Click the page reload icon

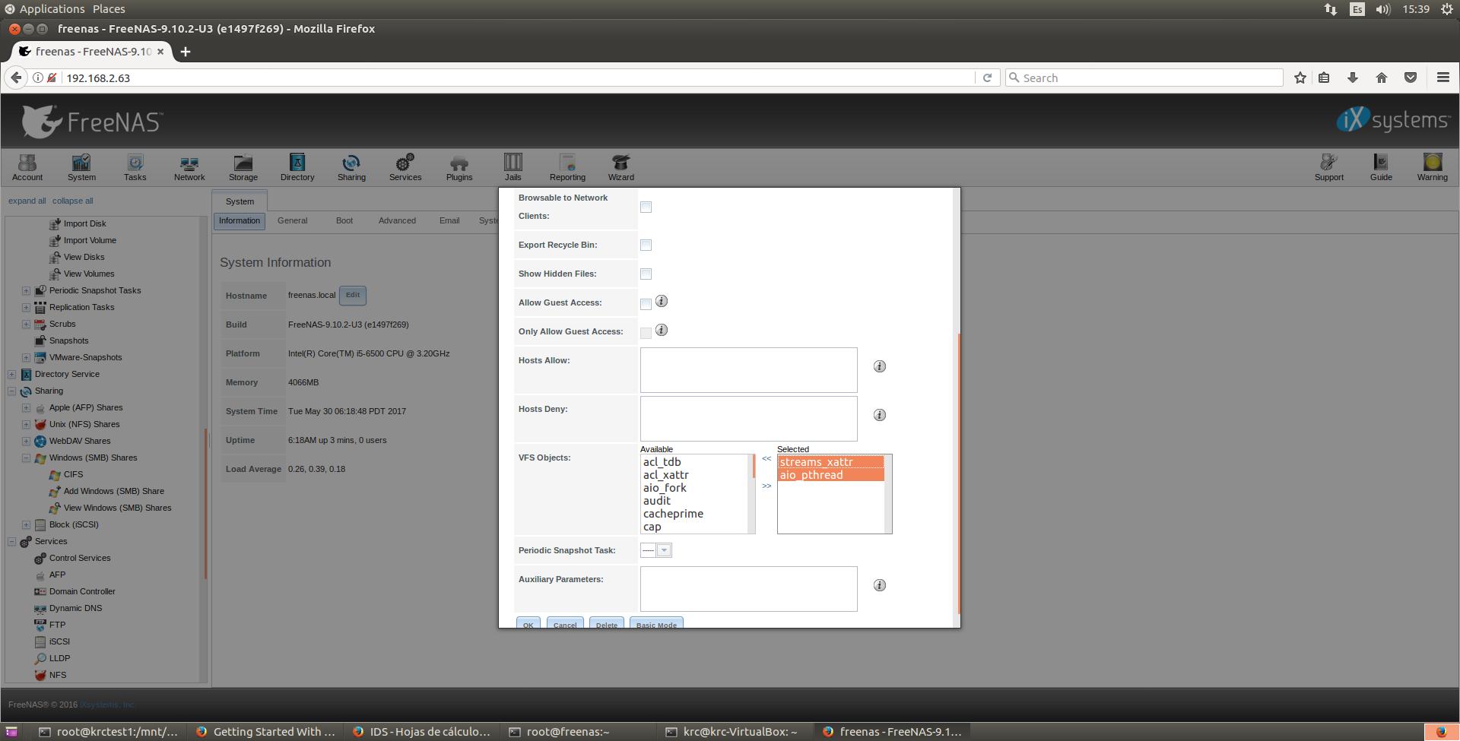[987, 78]
